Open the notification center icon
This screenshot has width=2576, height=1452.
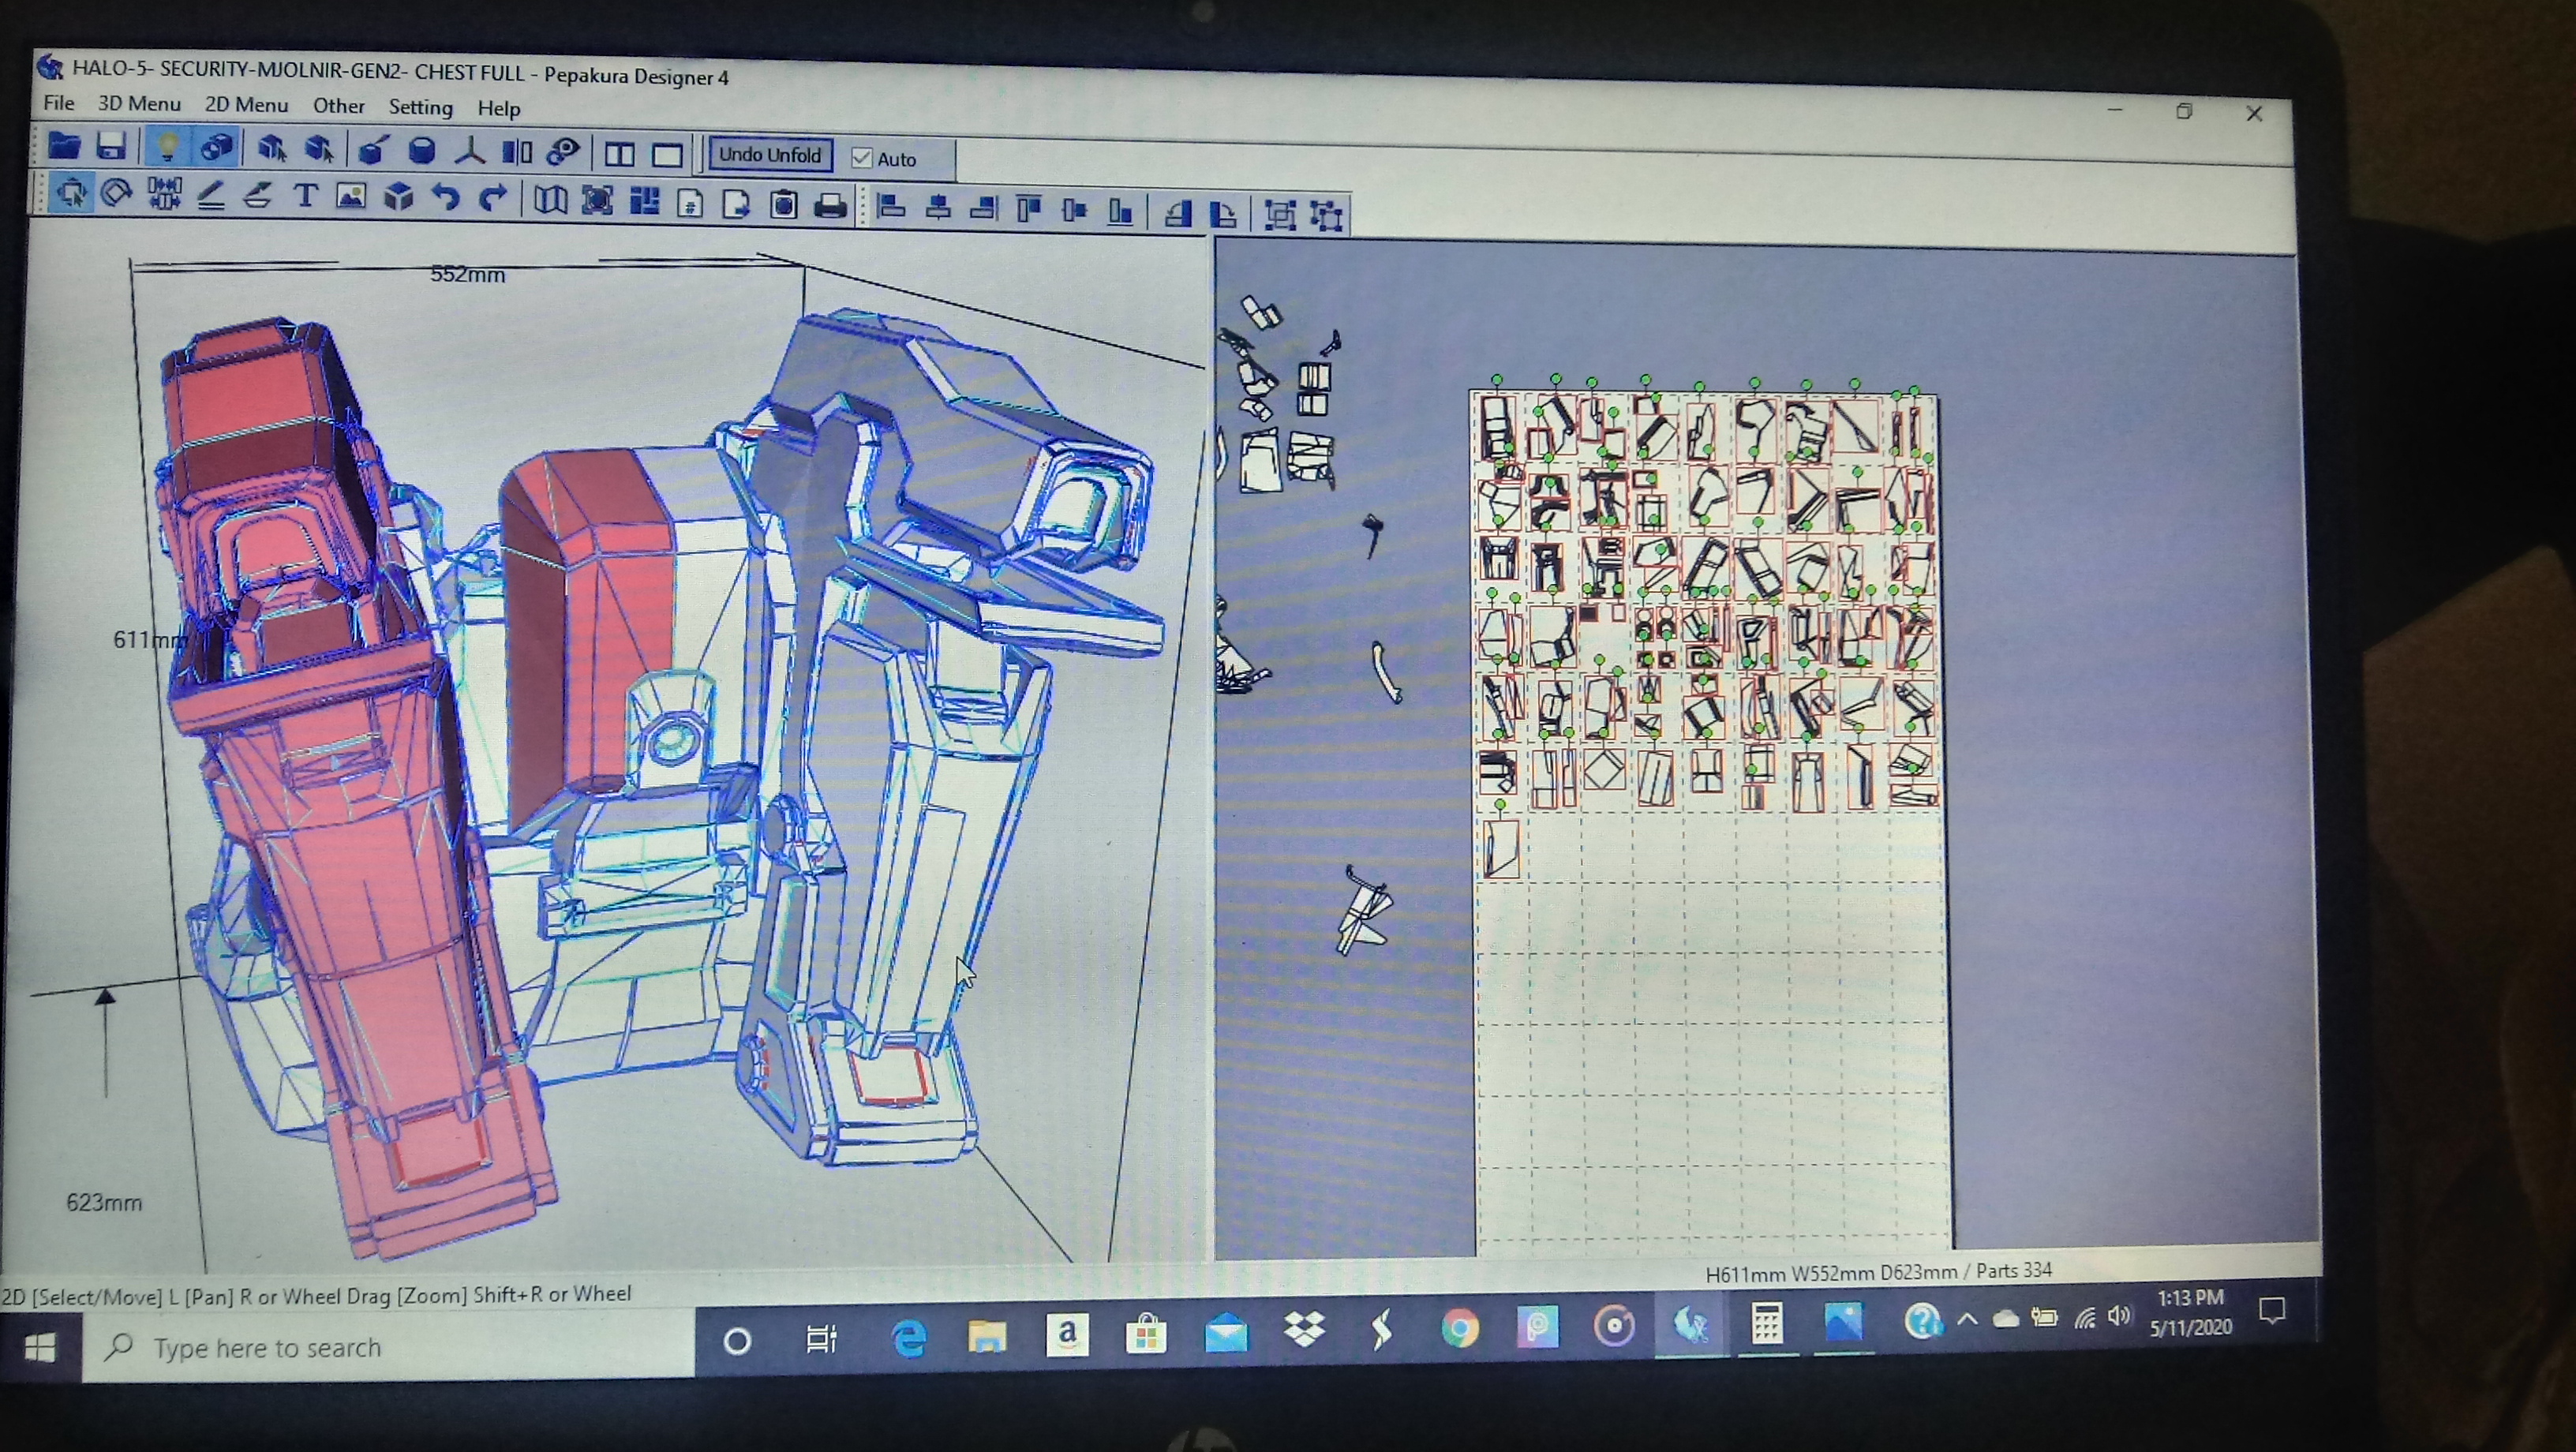tap(2272, 1309)
